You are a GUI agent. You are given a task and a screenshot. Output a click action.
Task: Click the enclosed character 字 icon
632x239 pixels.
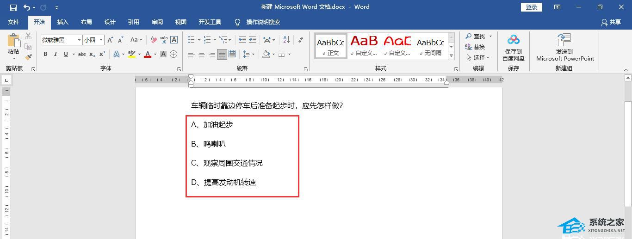pos(173,54)
